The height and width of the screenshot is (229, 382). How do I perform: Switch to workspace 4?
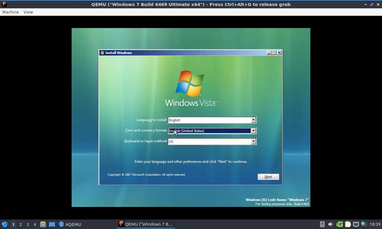coord(35,224)
